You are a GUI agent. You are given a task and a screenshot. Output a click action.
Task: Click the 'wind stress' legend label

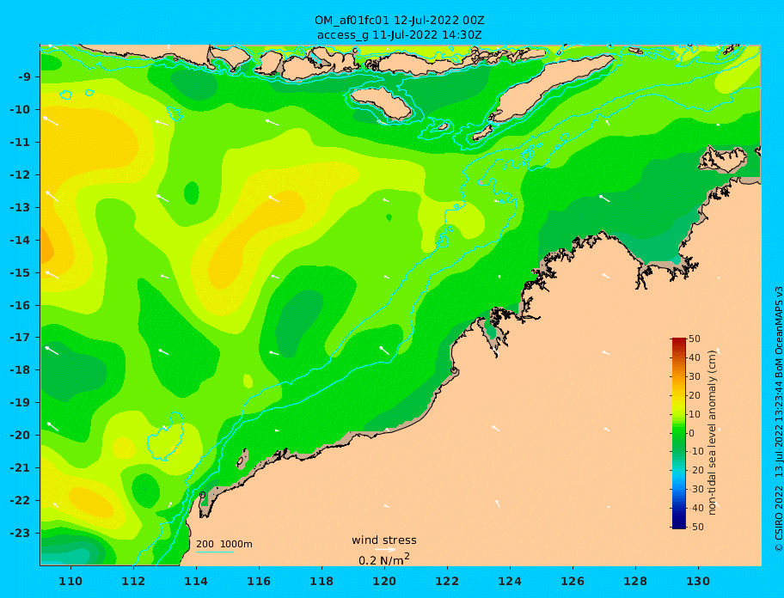click(x=384, y=540)
